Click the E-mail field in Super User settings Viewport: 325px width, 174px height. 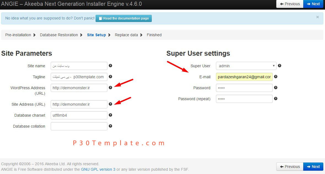tap(244, 77)
